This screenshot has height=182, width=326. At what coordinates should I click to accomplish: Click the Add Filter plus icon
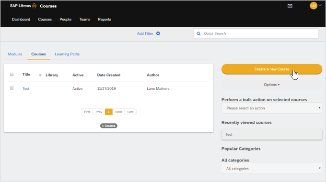coord(158,33)
